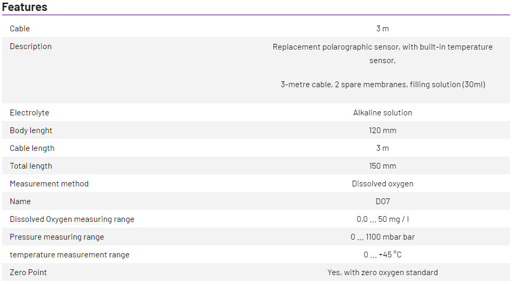Click the Alkaline solution value

point(382,113)
